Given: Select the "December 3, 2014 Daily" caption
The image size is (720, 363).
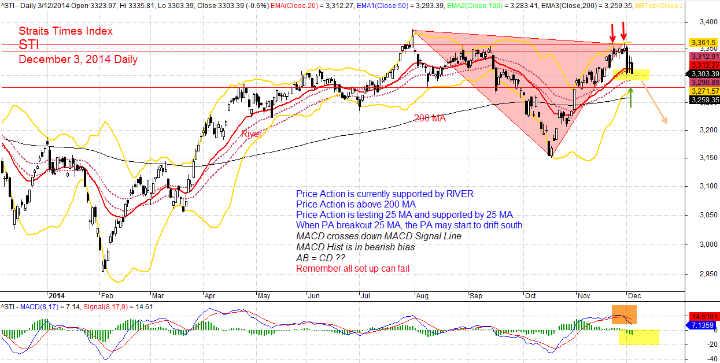Looking at the screenshot, I should [78, 60].
